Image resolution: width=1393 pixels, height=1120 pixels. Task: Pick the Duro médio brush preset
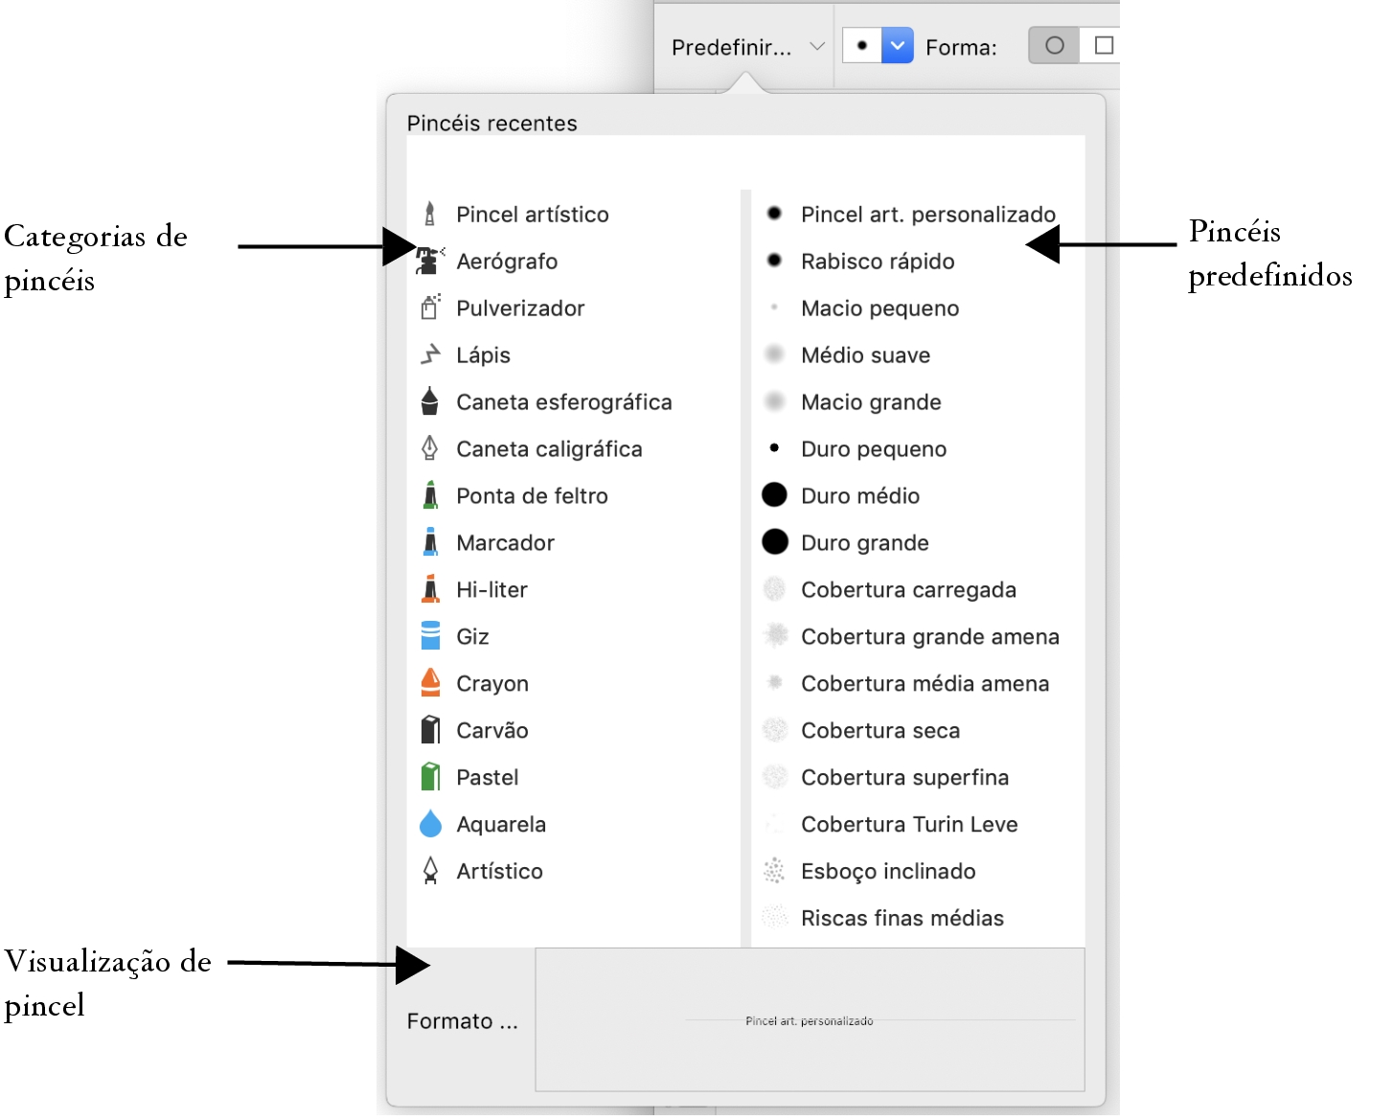click(859, 495)
